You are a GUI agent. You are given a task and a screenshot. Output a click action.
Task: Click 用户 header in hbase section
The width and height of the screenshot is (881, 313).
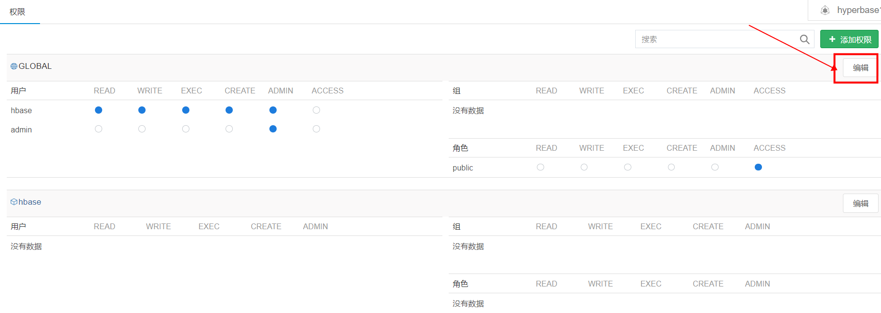[x=18, y=227]
